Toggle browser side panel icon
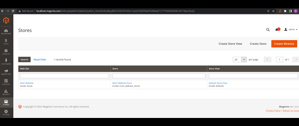299x126 pixels. [290, 11]
